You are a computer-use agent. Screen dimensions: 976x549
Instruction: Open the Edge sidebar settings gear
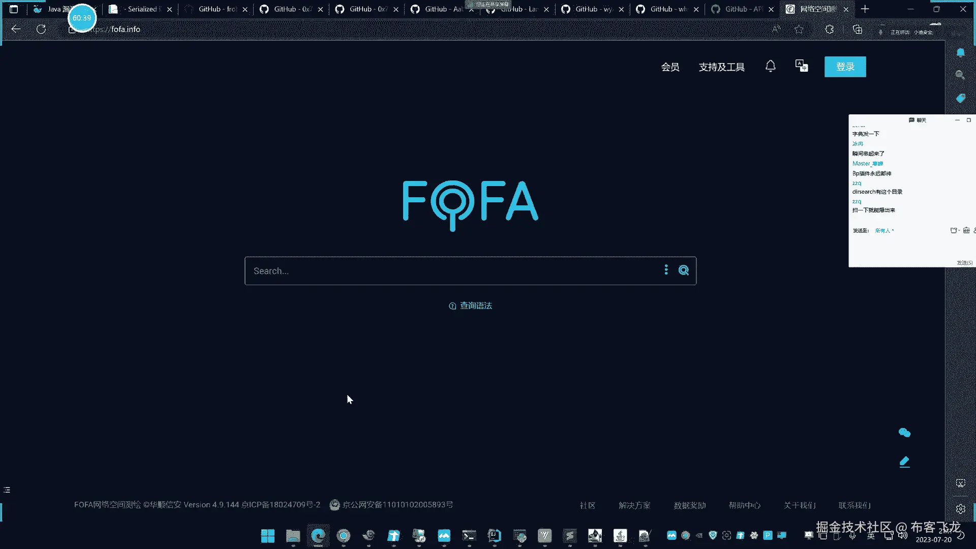960,509
